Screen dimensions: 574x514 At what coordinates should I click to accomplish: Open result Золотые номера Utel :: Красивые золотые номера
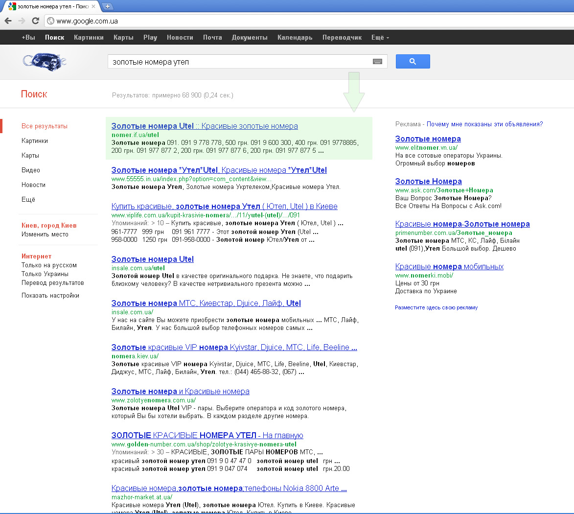[x=204, y=126]
